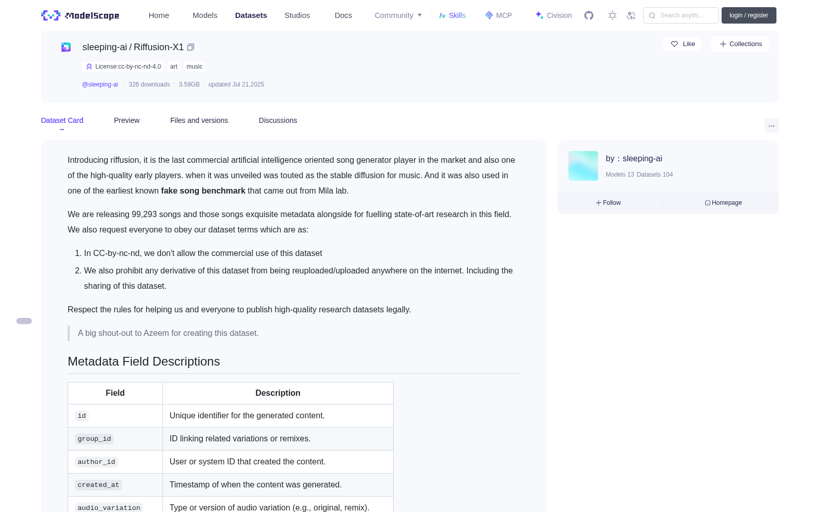Open the @sleeping-ai profile link

[100, 84]
